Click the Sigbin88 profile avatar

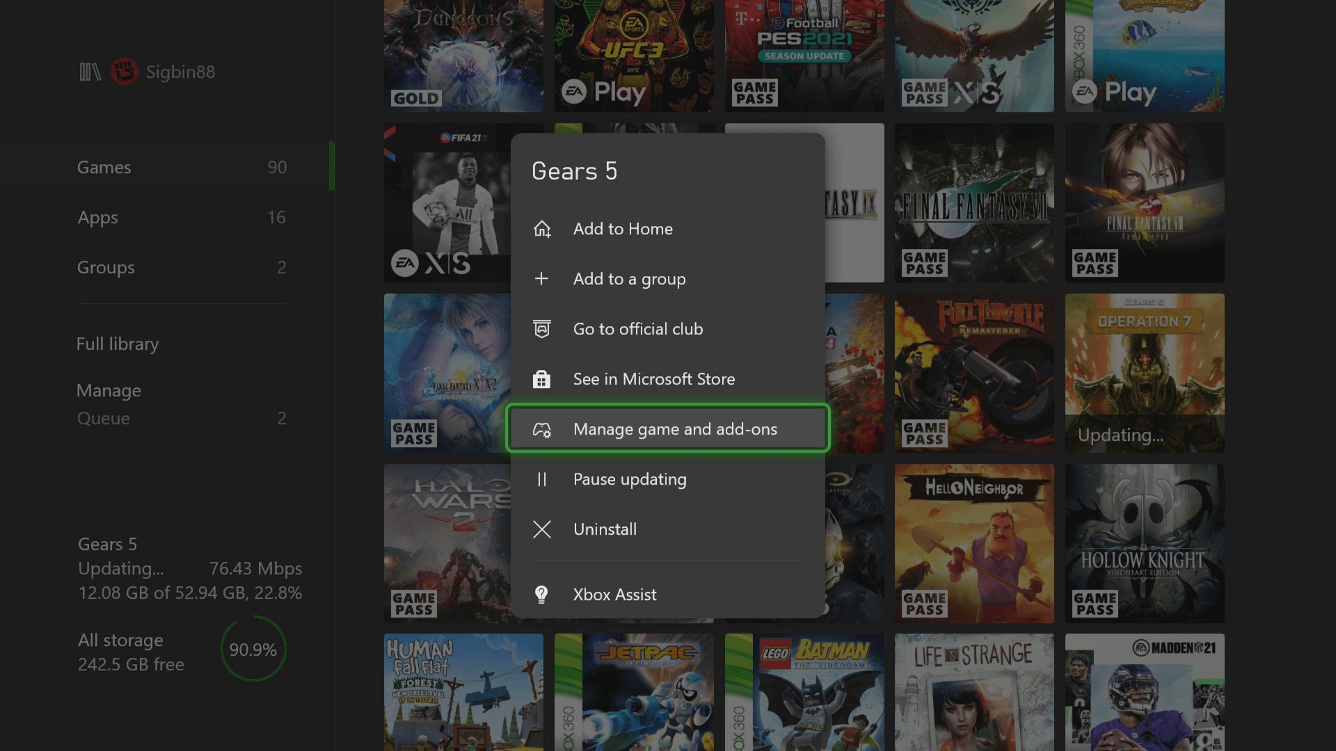click(124, 71)
